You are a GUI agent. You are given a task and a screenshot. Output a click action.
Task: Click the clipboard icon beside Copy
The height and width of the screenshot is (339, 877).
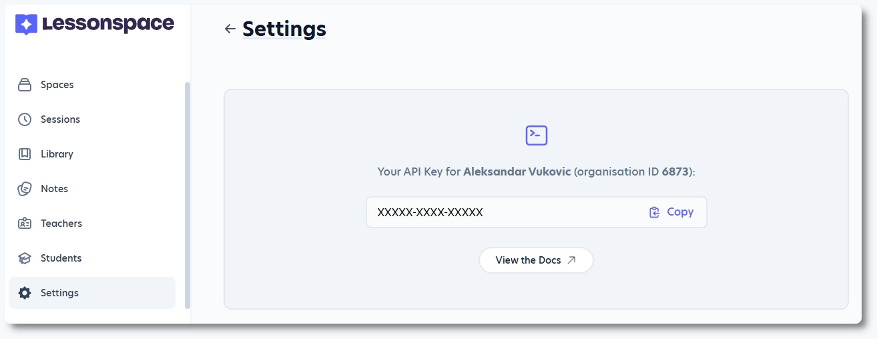click(x=654, y=212)
